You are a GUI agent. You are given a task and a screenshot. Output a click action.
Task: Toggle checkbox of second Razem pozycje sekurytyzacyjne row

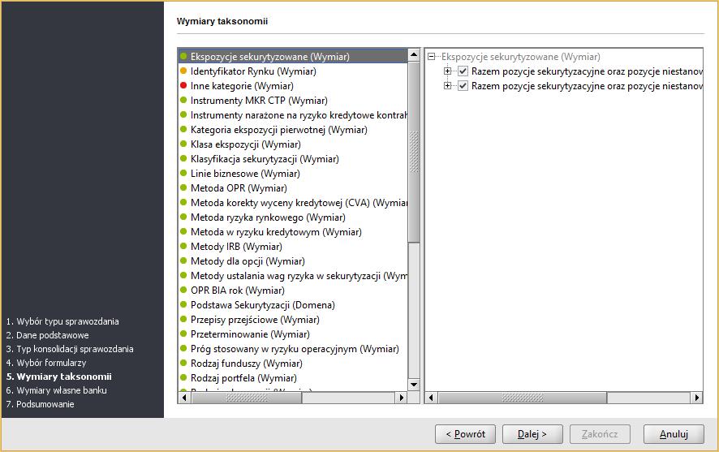463,86
